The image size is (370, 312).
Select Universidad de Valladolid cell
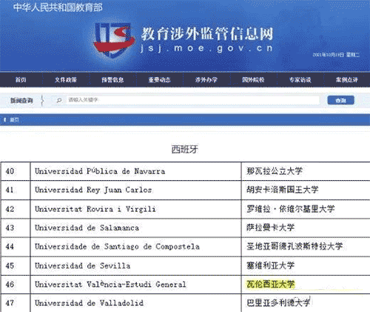(135, 303)
